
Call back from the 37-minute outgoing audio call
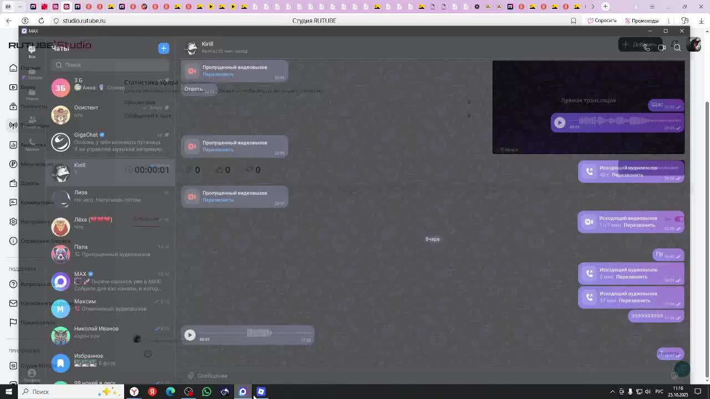pyautogui.click(x=634, y=301)
